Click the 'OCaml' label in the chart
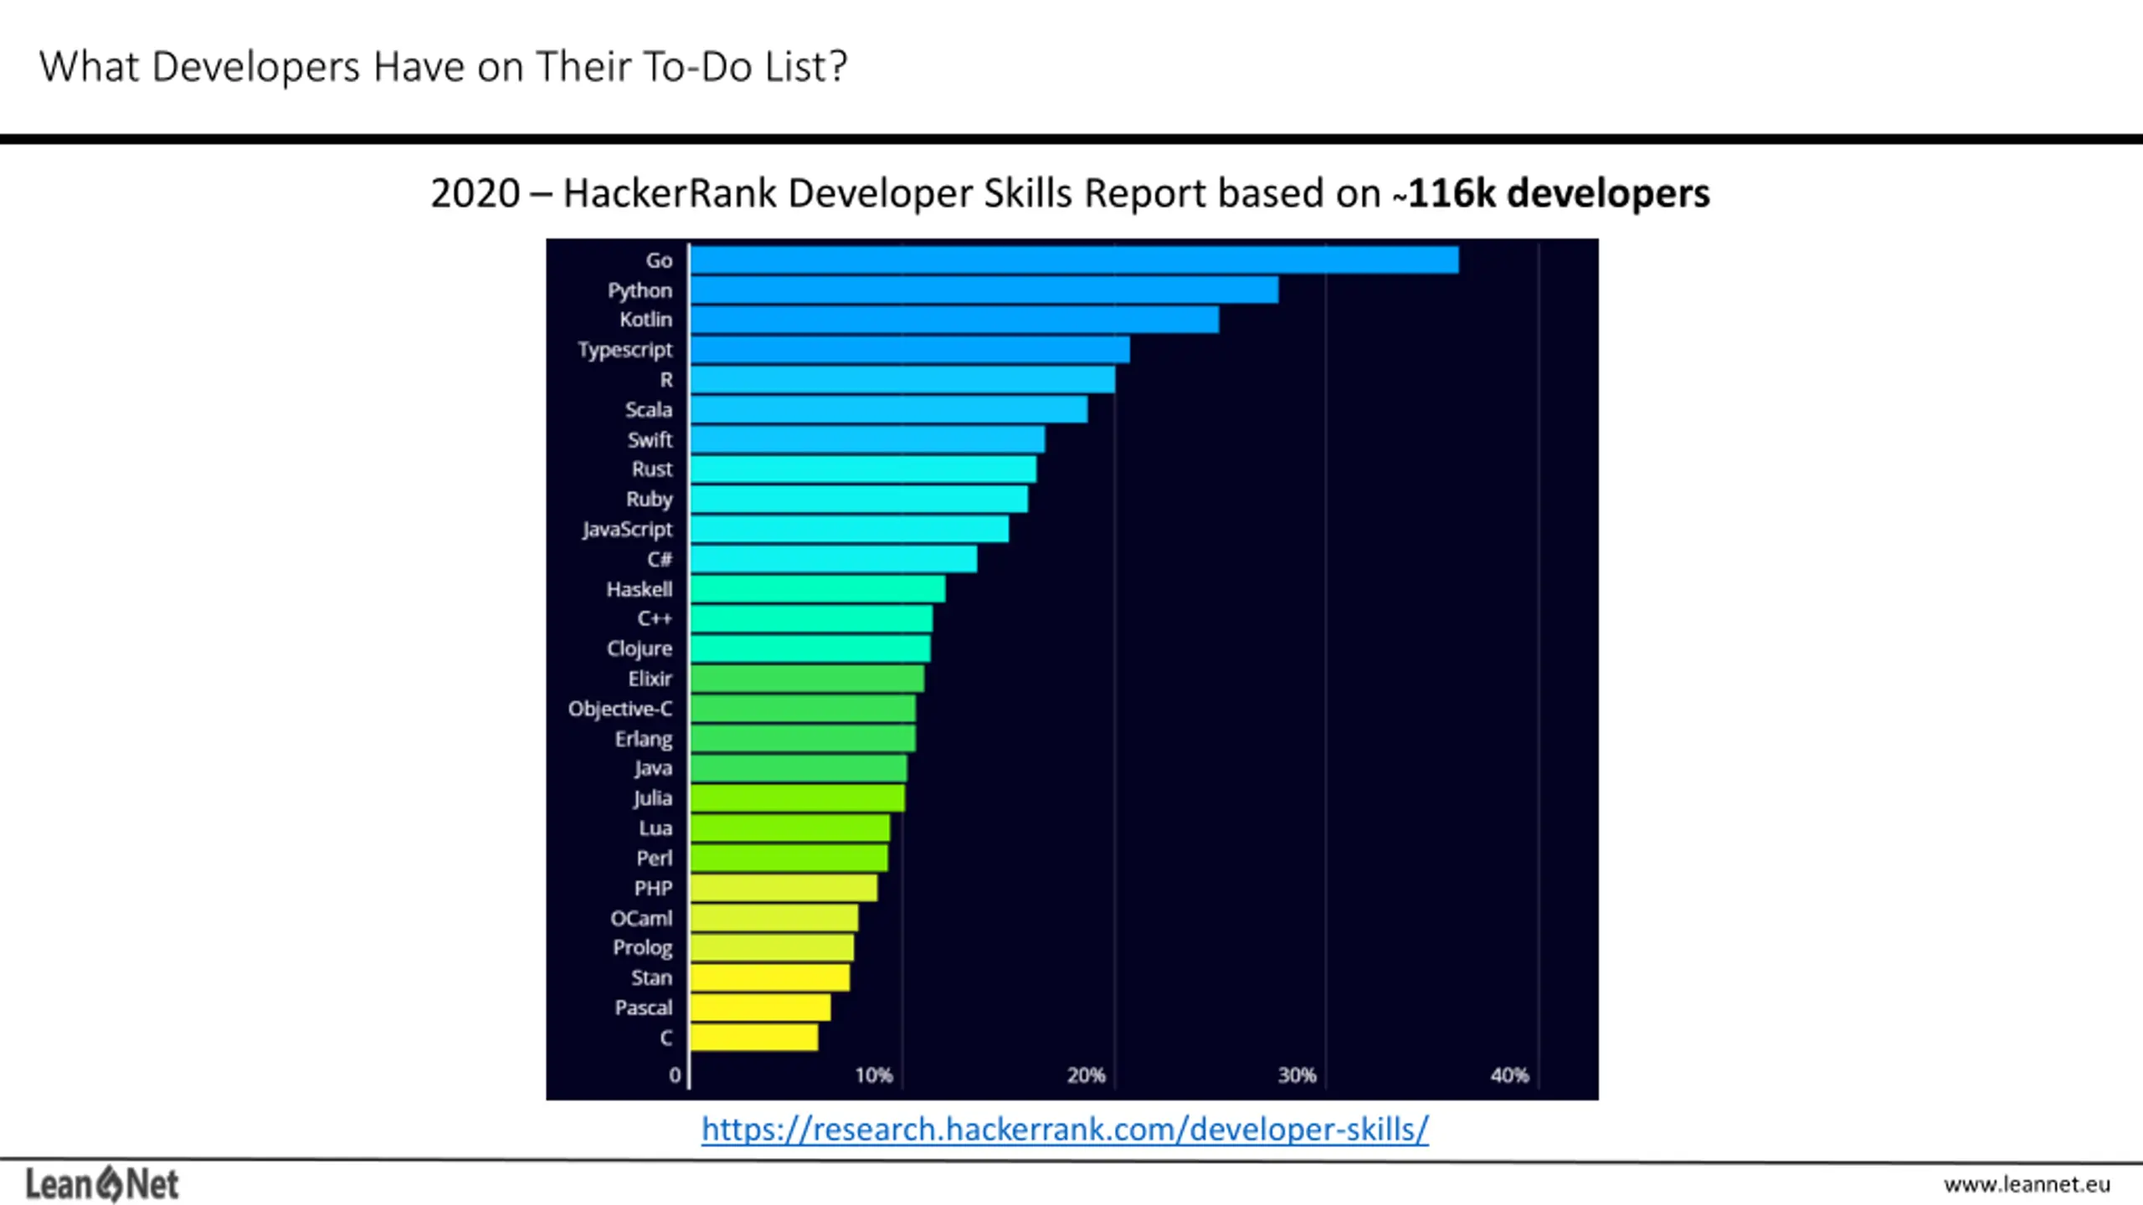 point(641,919)
